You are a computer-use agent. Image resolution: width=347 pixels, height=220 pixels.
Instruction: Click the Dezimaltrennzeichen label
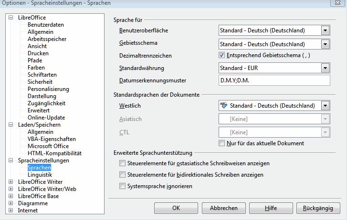[x=146, y=56]
